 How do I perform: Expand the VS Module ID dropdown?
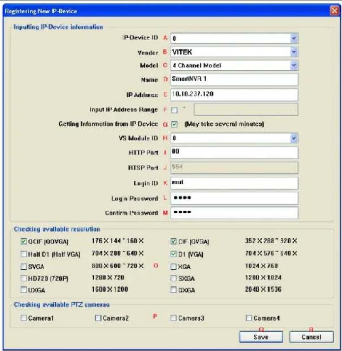[294, 138]
